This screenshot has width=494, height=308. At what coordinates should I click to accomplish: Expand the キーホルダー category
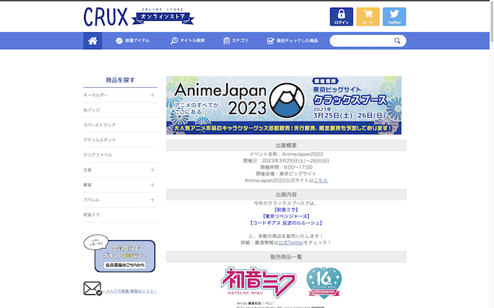coord(152,95)
